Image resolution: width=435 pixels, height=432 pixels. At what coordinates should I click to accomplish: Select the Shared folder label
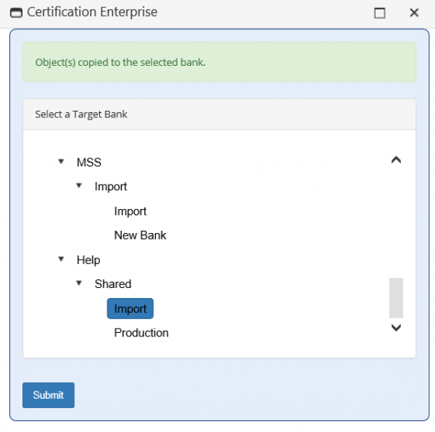[x=112, y=284]
